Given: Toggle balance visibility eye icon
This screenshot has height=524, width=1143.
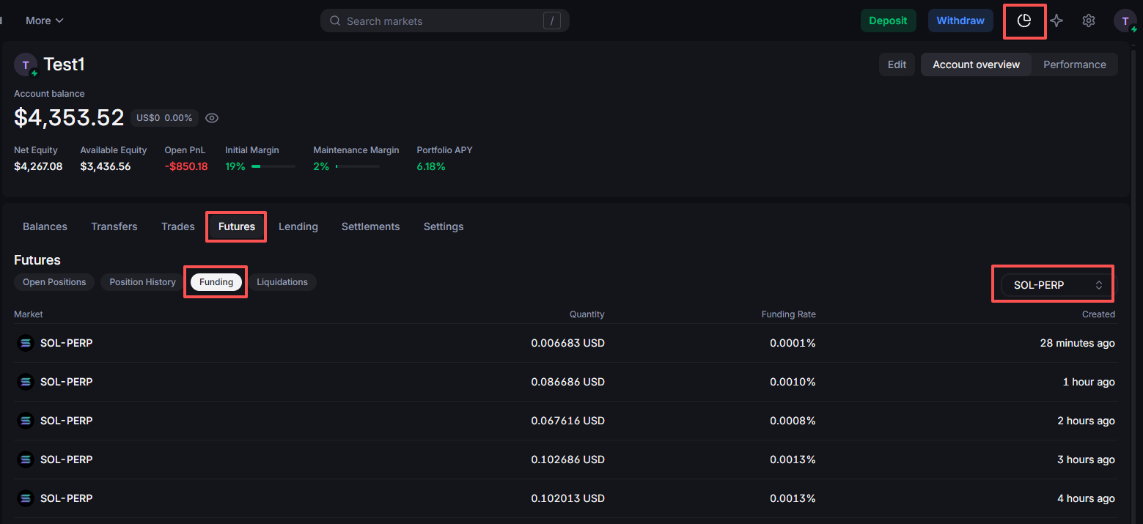Looking at the screenshot, I should click(x=212, y=118).
